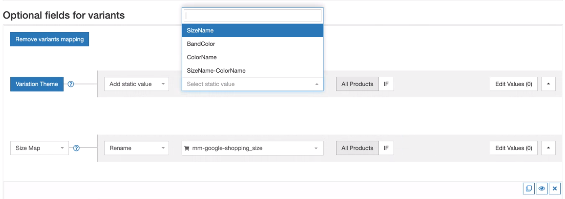Open the Add static value dropdown
565x199 pixels.
click(137, 84)
